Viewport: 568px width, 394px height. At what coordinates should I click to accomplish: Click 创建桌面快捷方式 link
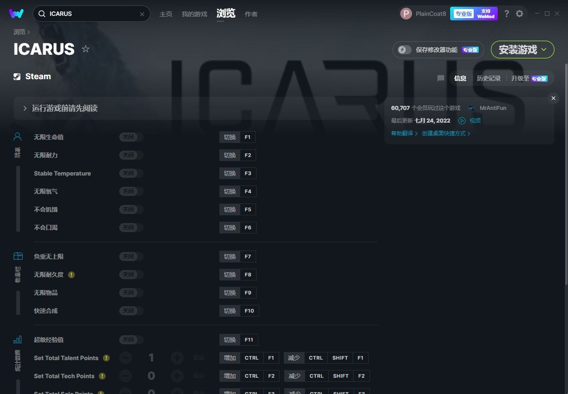[446, 133]
